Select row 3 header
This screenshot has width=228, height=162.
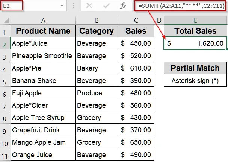coord(5,55)
